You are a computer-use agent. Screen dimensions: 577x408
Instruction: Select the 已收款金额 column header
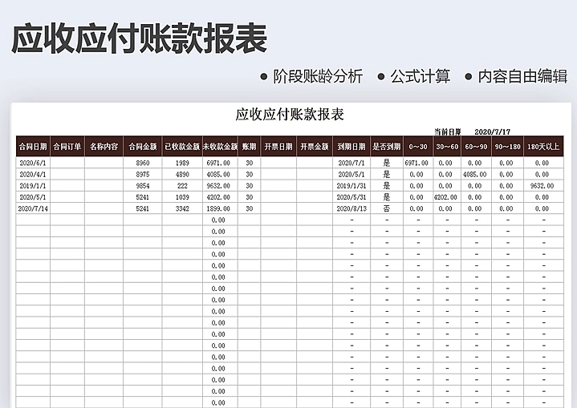181,147
